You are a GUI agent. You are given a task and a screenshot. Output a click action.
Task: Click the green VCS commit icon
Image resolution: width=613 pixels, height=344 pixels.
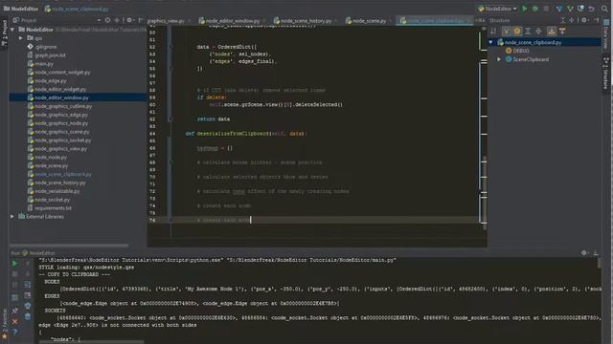click(570, 9)
